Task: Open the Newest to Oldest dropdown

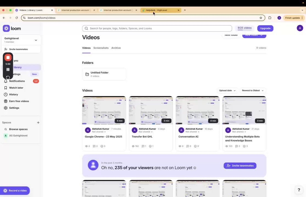Action: pos(253,91)
